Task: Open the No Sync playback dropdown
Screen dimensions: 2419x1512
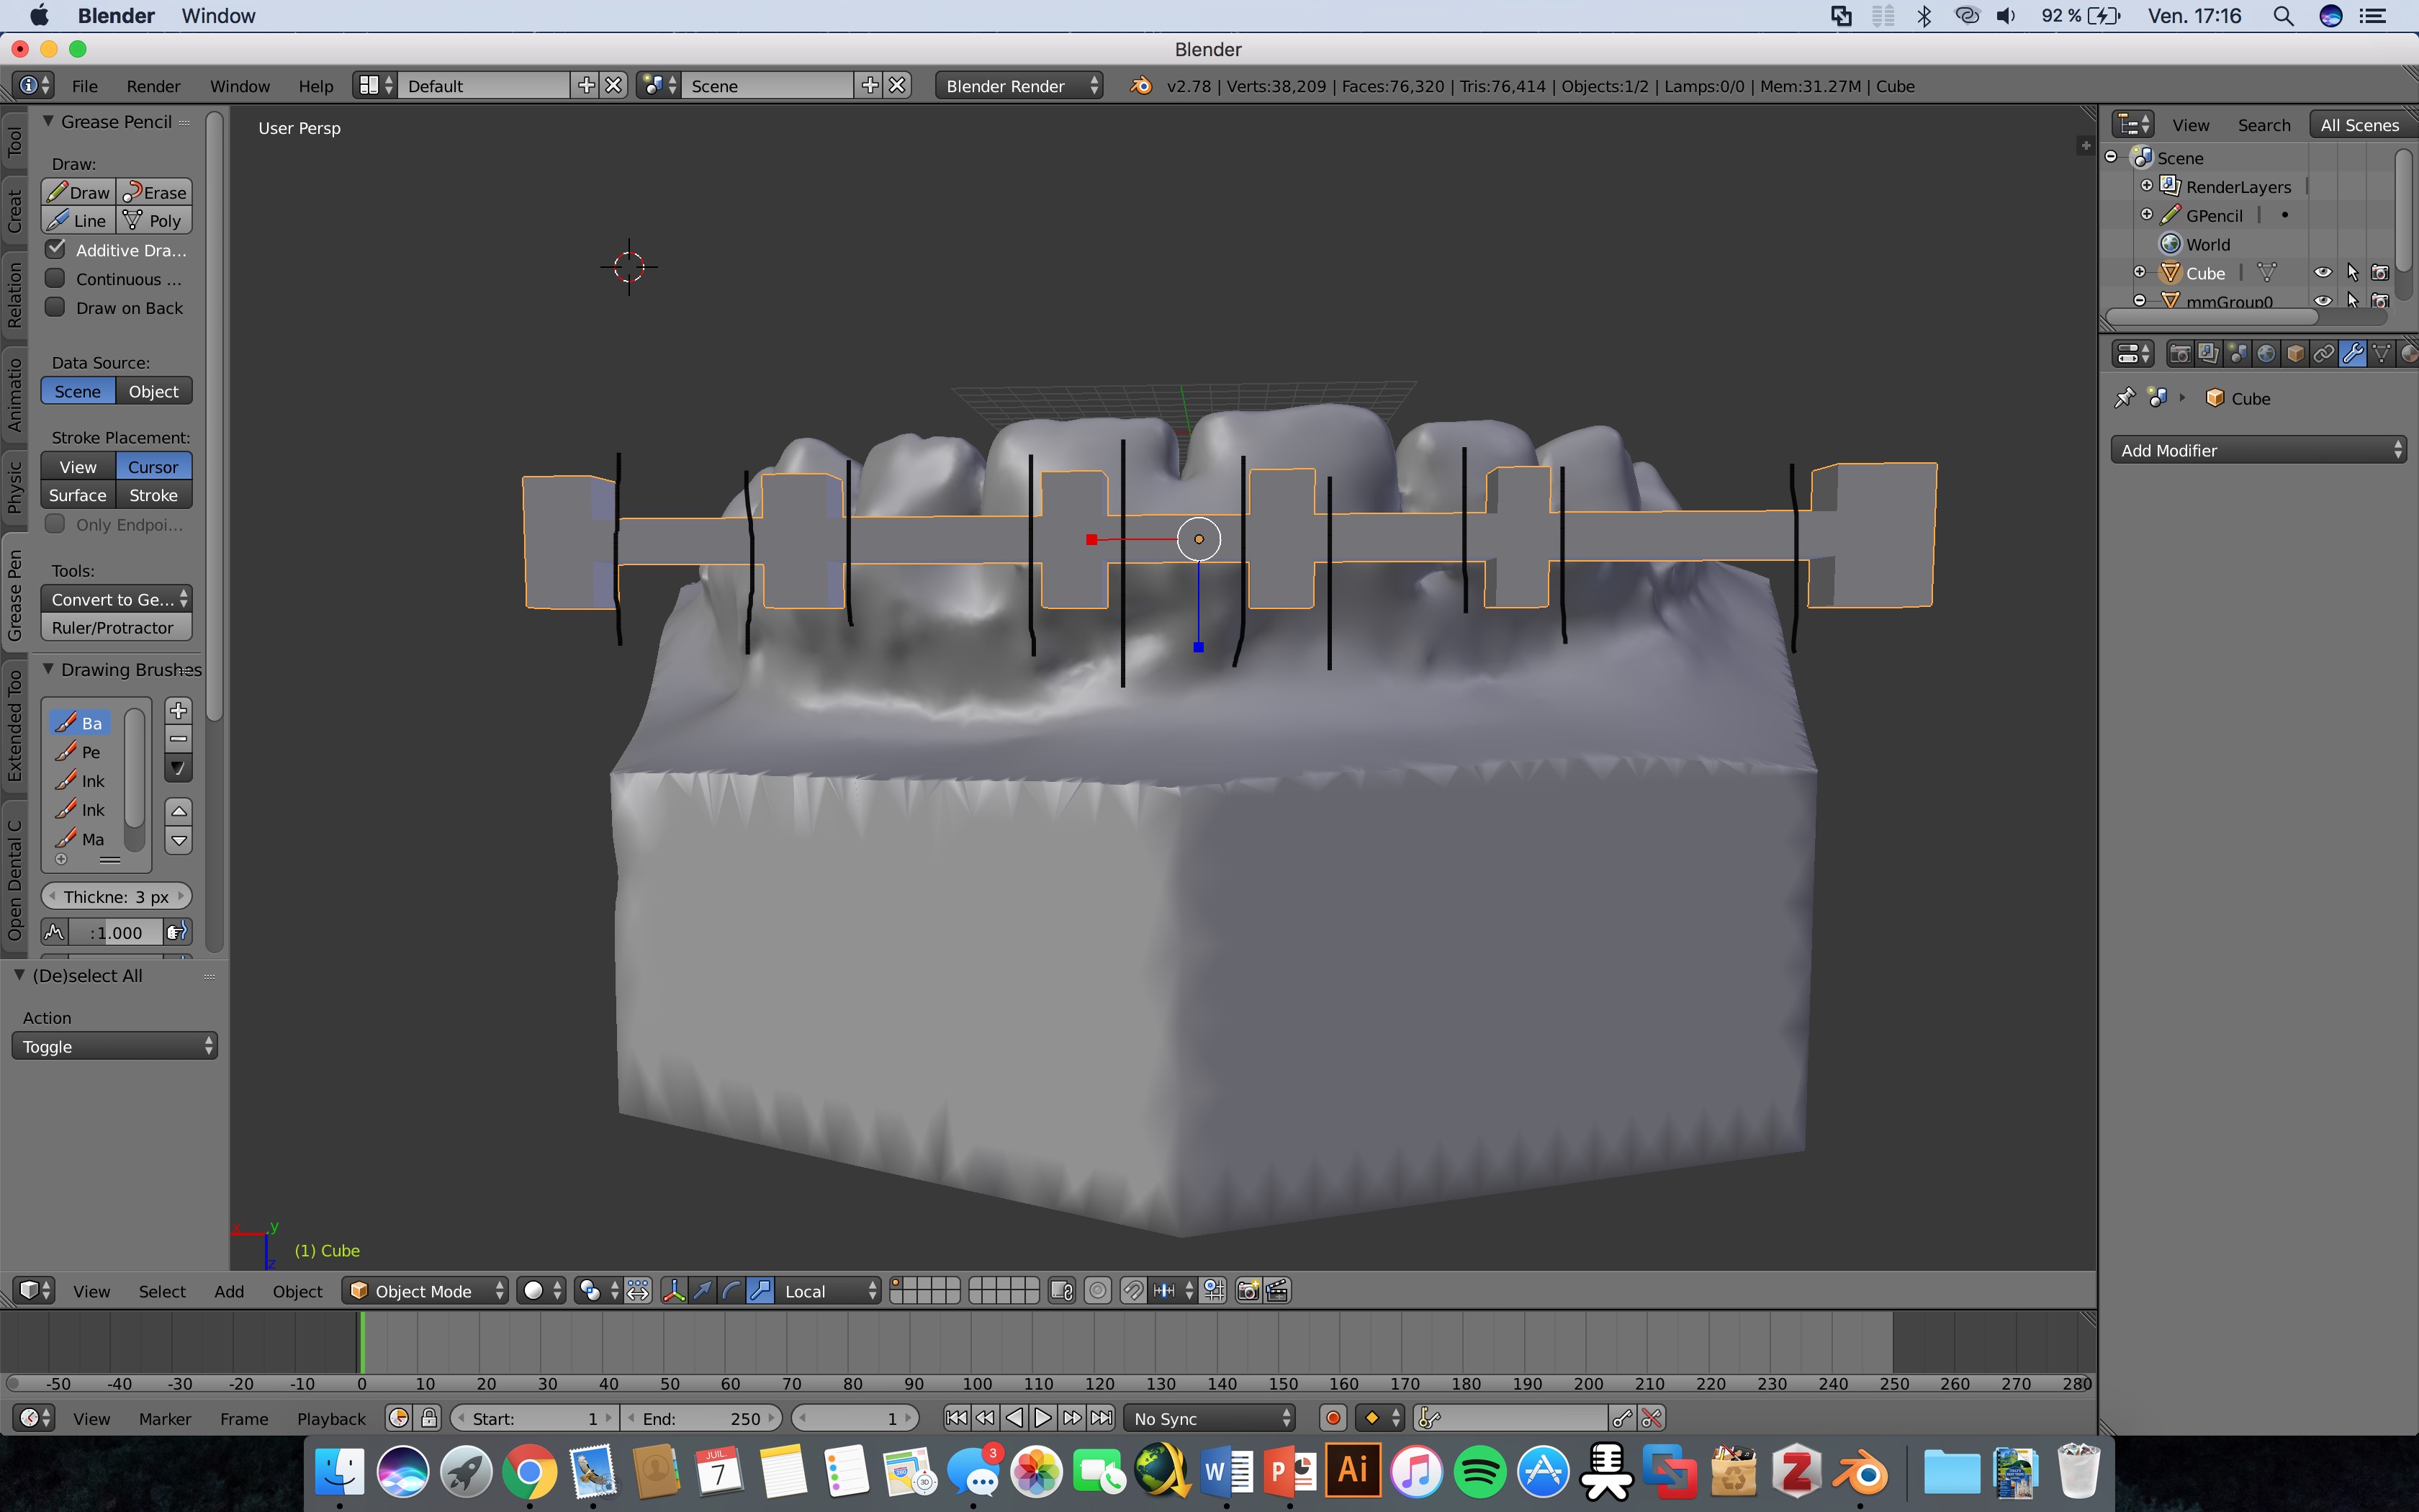Action: pyautogui.click(x=1209, y=1418)
